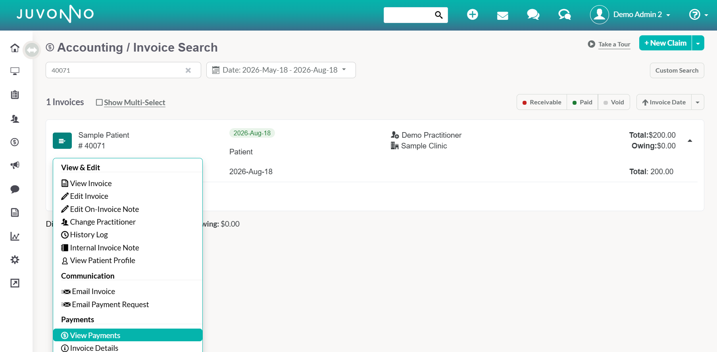Open the external link sidebar icon
717x352 pixels.
15,283
